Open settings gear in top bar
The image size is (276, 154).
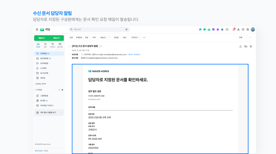click(x=248, y=30)
